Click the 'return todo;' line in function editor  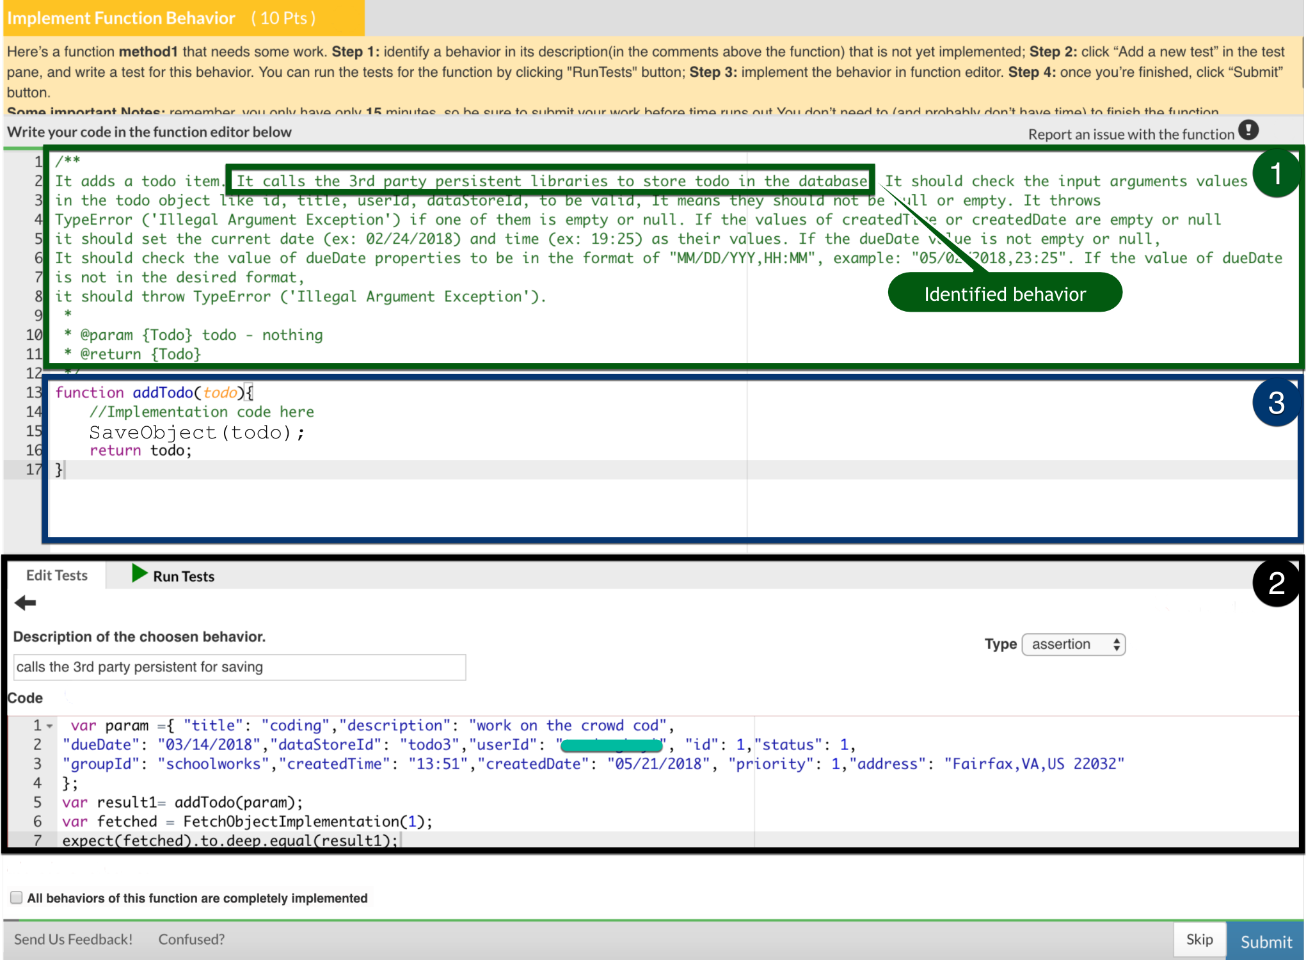141,451
